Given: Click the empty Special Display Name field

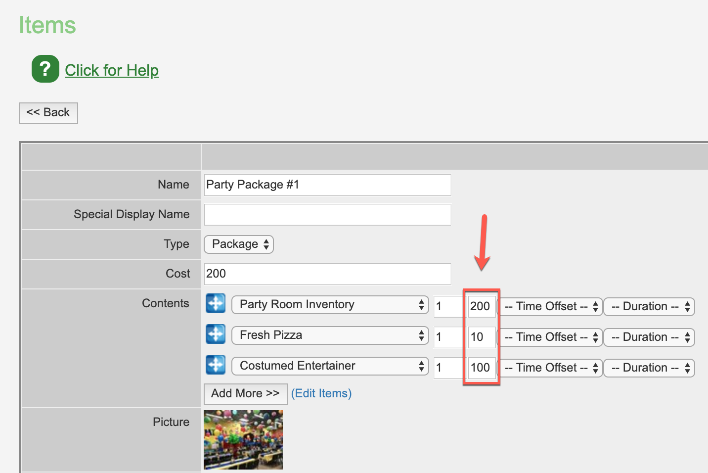Looking at the screenshot, I should pyautogui.click(x=328, y=215).
